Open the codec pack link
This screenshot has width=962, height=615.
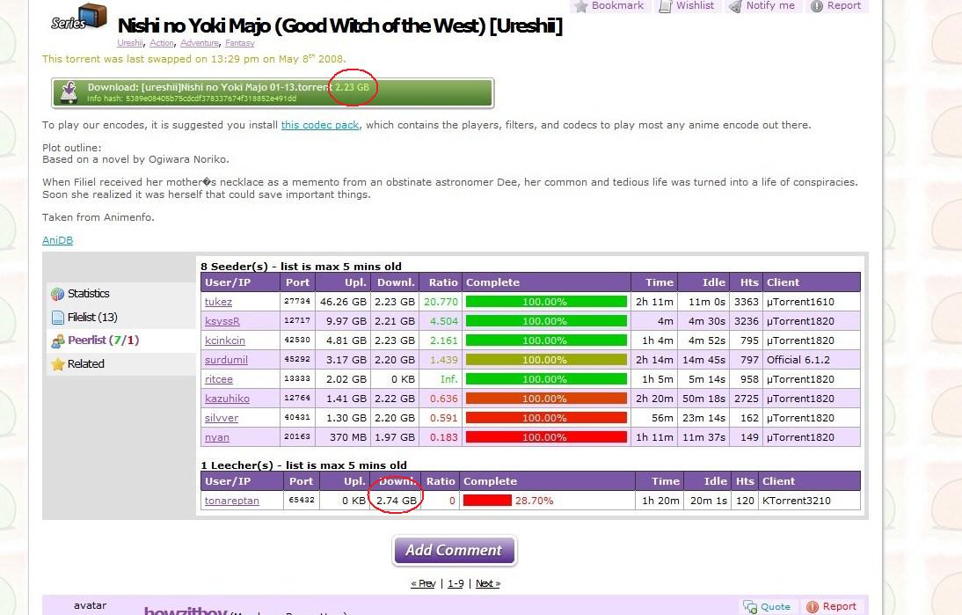320,125
